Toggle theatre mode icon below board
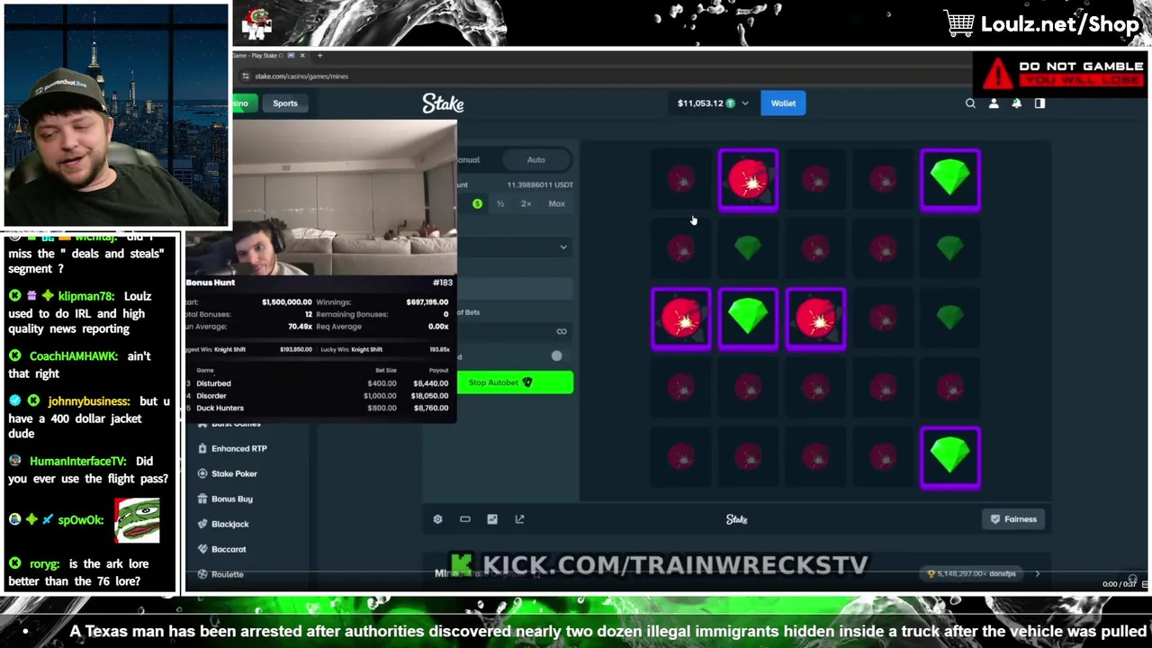 point(465,519)
